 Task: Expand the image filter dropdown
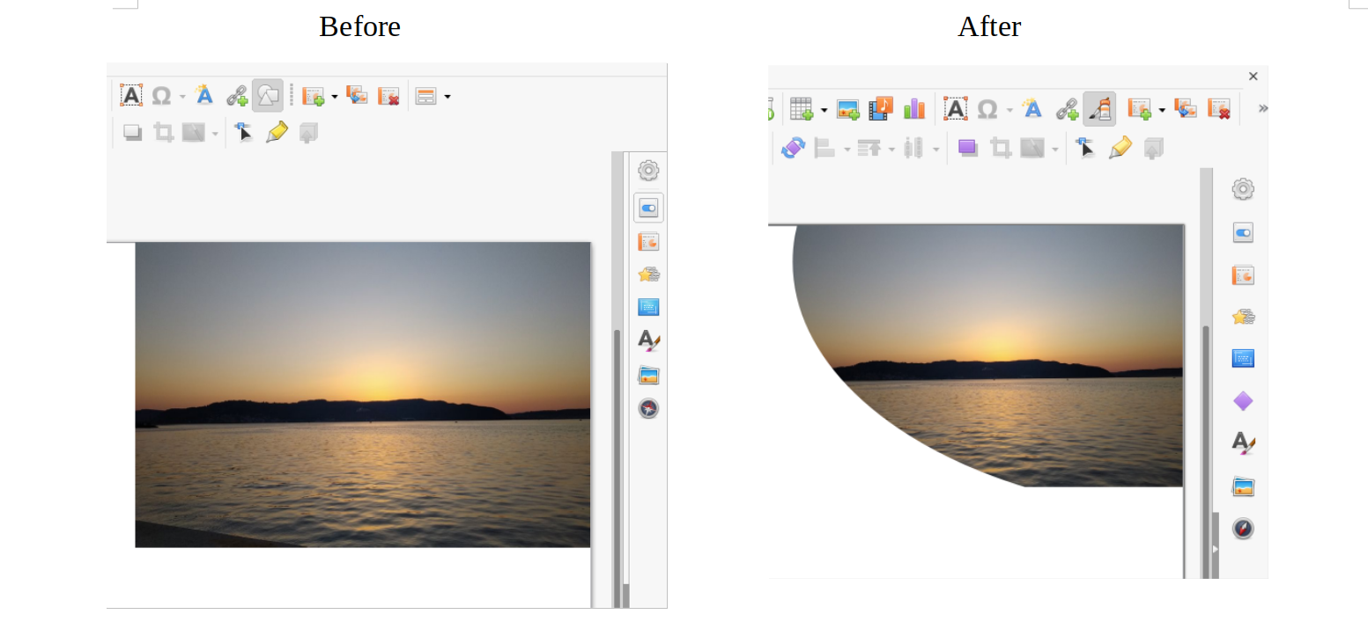[1055, 148]
